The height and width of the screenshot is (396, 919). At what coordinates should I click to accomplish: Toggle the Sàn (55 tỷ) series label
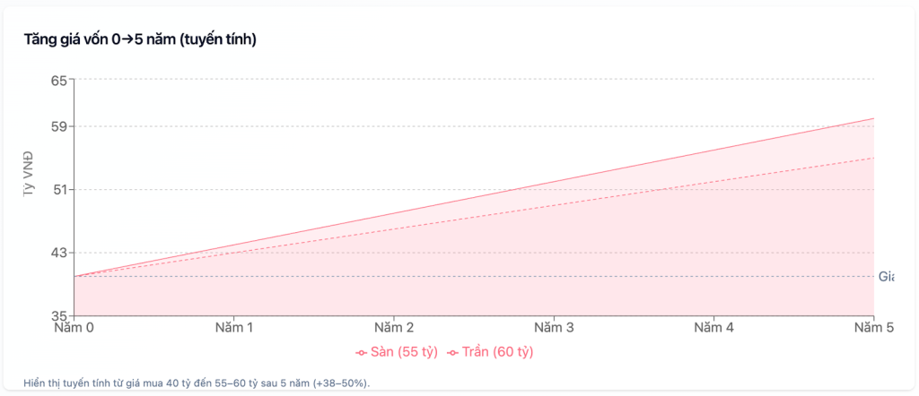pyautogui.click(x=404, y=352)
